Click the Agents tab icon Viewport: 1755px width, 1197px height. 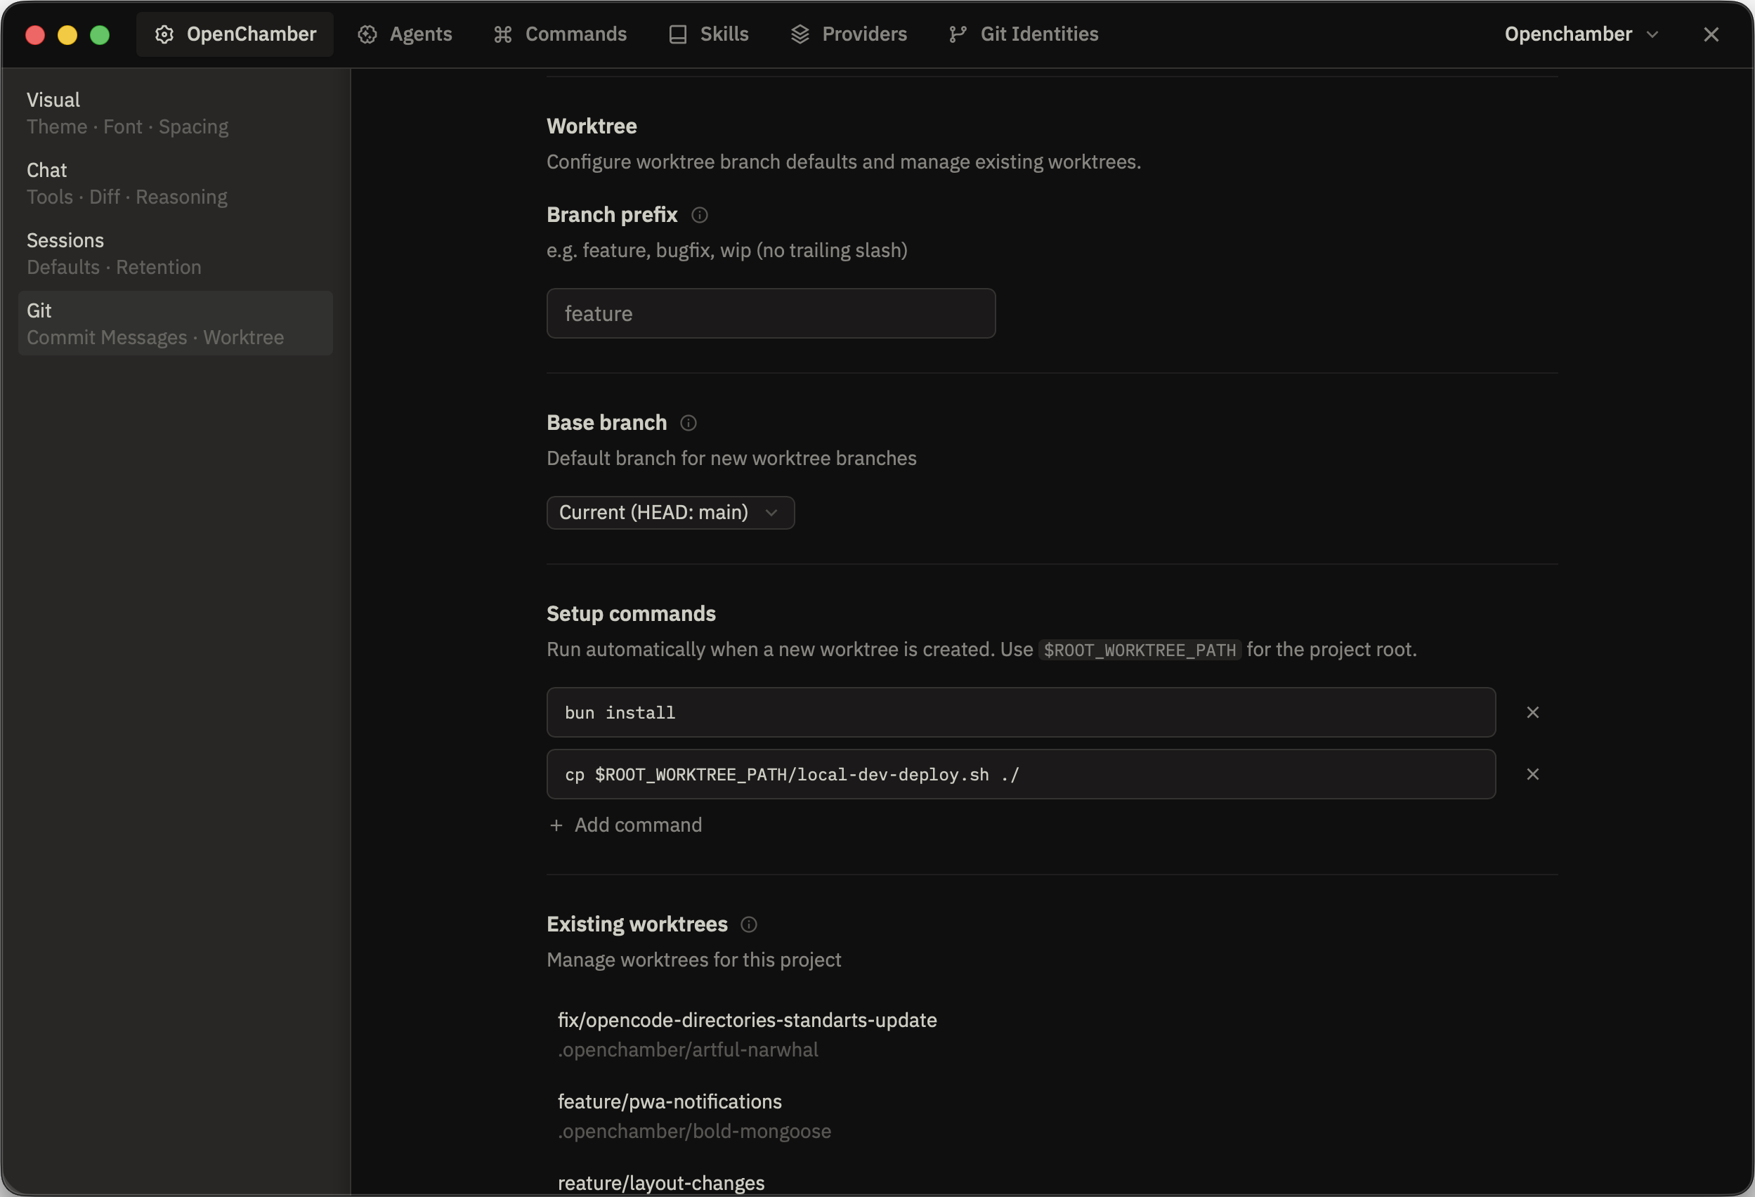(x=367, y=34)
